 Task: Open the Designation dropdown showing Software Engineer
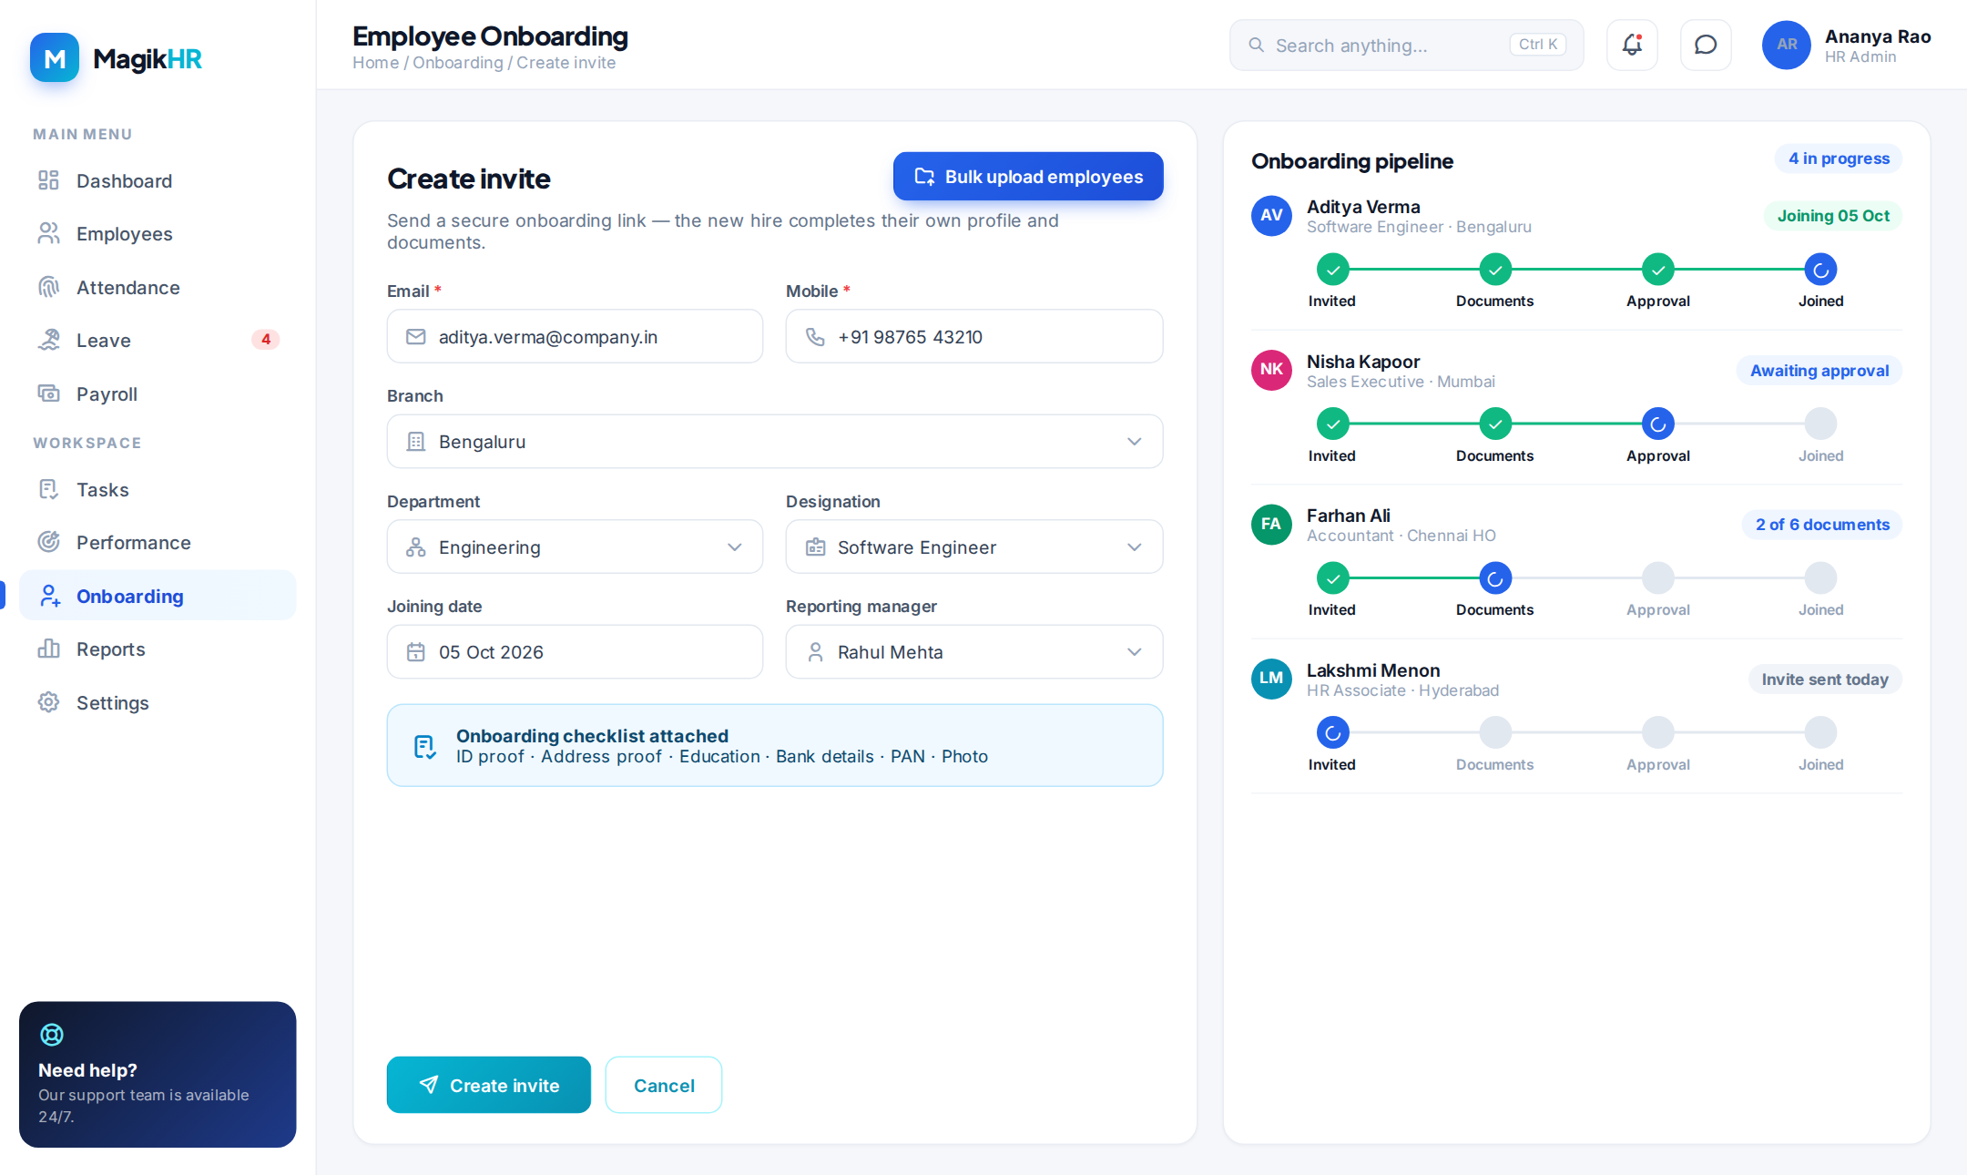[x=974, y=547]
